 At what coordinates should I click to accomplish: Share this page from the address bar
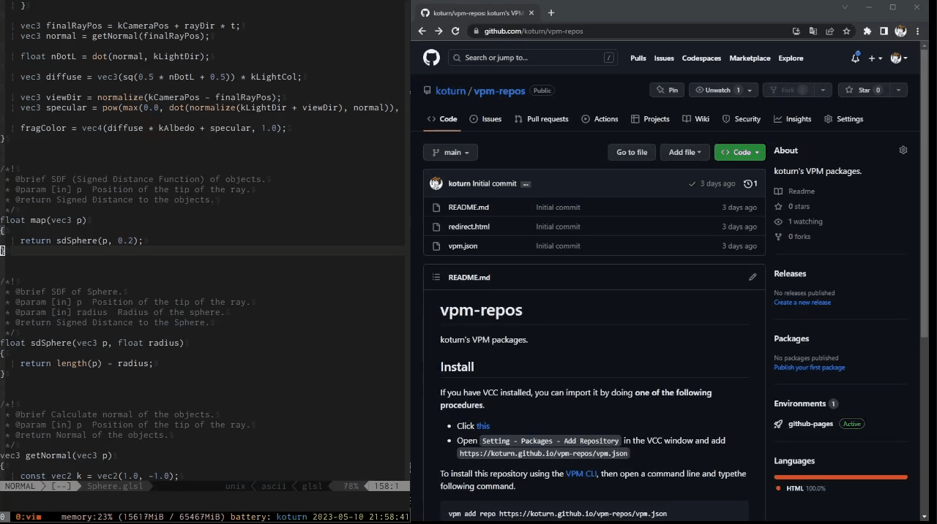click(830, 31)
